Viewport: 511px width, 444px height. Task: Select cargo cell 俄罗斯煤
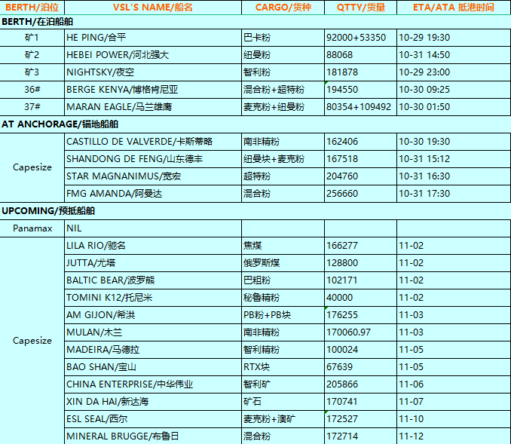(283, 263)
